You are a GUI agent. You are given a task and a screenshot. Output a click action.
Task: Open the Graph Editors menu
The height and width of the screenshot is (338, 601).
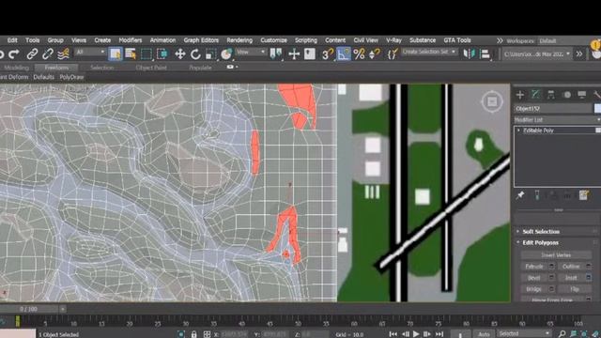click(201, 40)
